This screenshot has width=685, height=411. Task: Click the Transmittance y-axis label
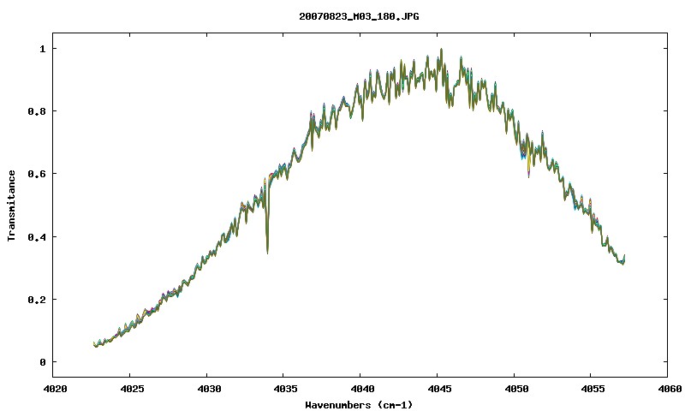(11, 205)
